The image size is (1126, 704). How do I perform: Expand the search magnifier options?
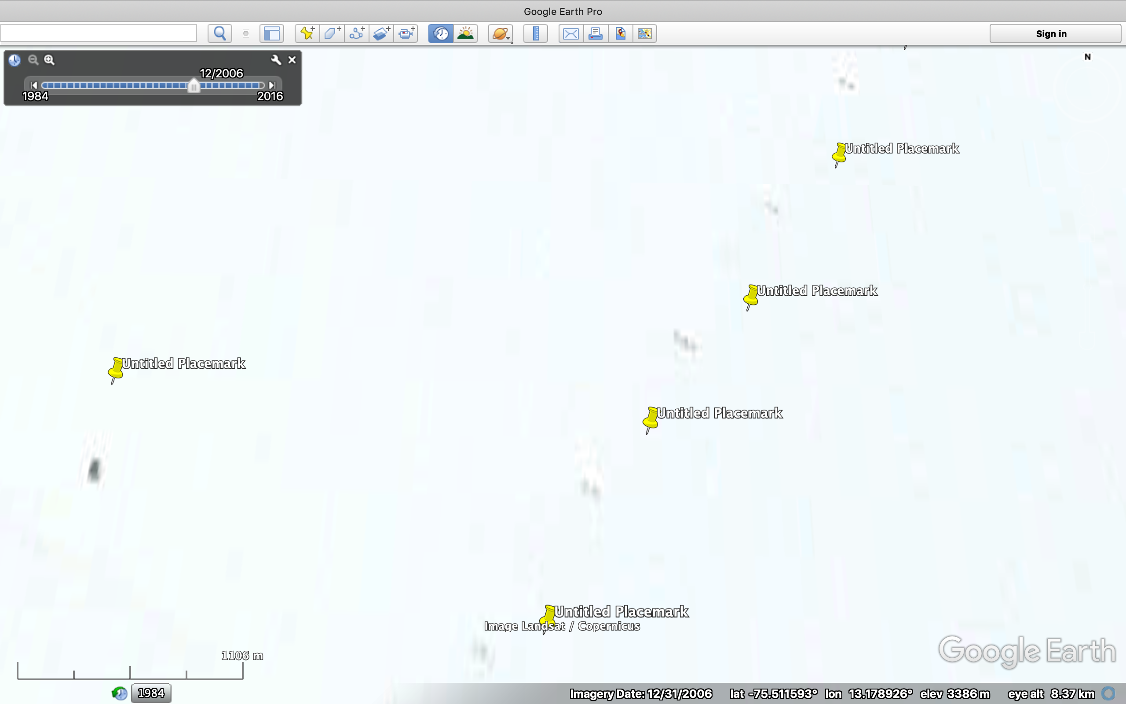(x=219, y=33)
